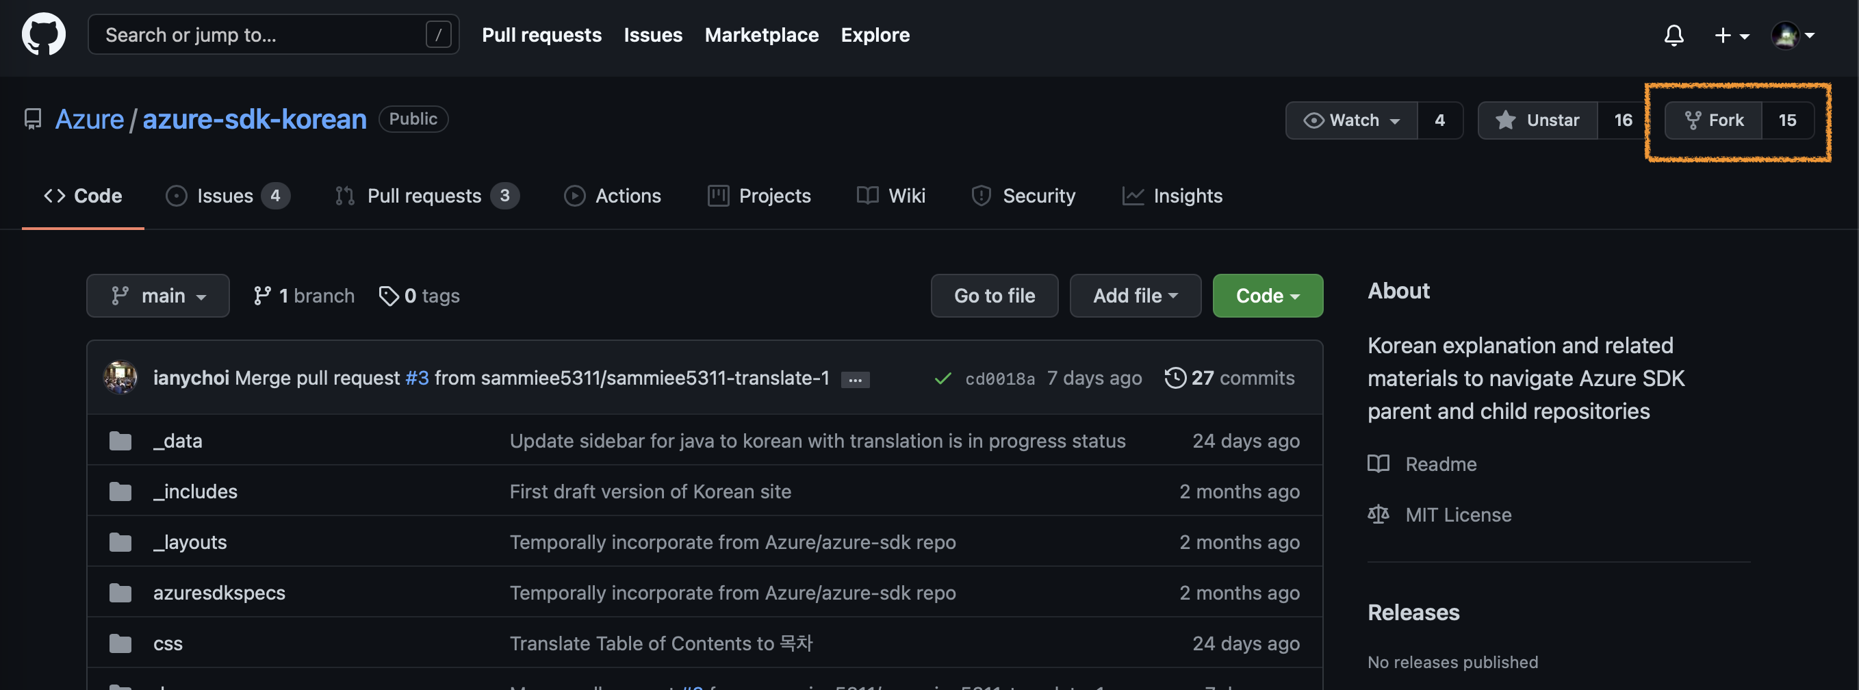
Task: Open the Add file dropdown
Action: point(1135,295)
